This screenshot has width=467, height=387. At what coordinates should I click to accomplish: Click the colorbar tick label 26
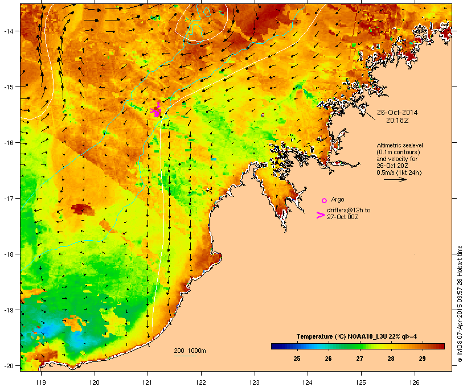[328, 359]
